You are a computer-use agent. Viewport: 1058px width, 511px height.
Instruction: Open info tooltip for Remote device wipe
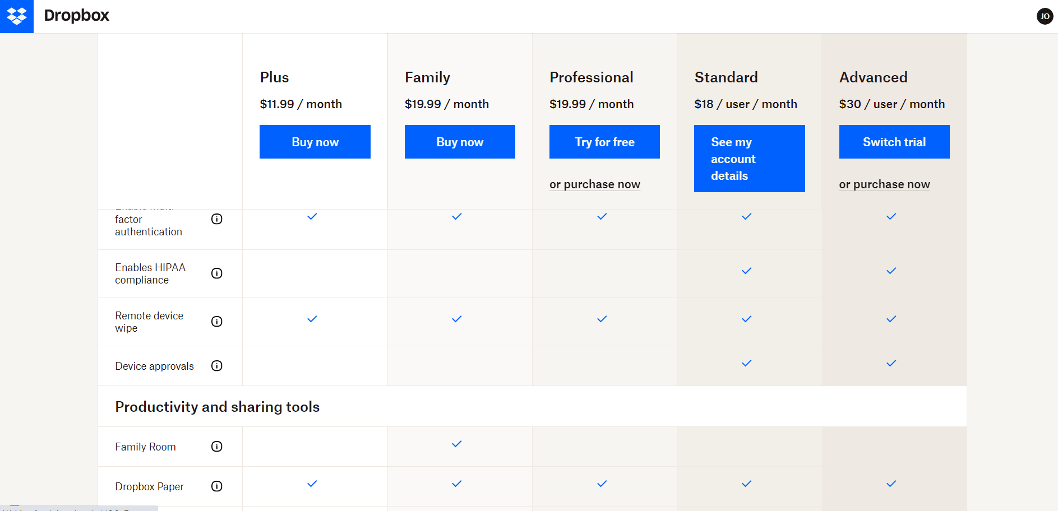point(217,322)
